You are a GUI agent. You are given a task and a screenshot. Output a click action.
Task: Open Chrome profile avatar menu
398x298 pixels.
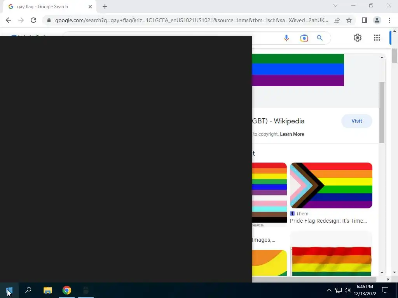click(377, 20)
